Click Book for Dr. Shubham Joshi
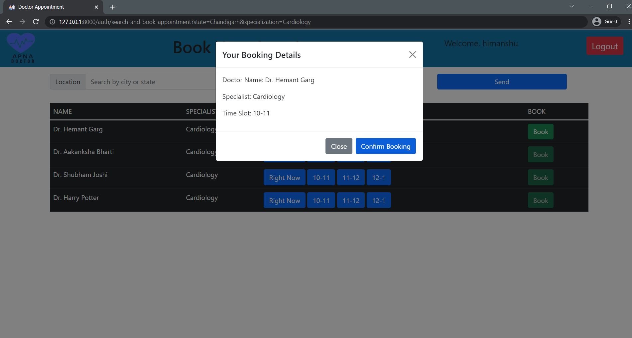This screenshot has height=338, width=632. point(541,178)
